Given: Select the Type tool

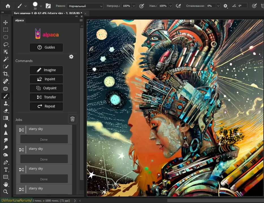Looking at the screenshot, I should 6,170.
